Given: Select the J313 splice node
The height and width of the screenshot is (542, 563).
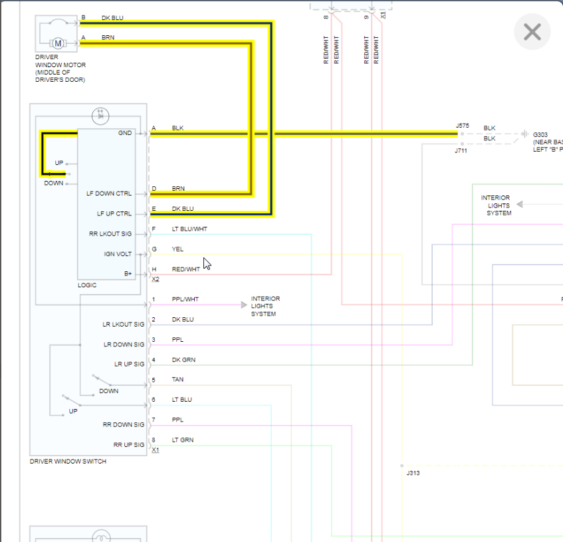Looking at the screenshot, I should point(401,466).
